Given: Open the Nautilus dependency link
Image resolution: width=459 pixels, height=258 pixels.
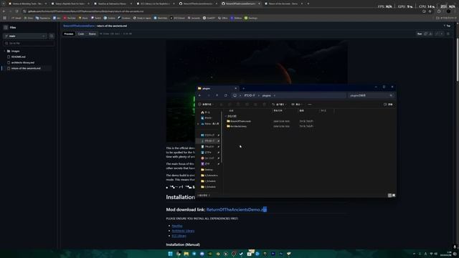Looking at the screenshot, I should pyautogui.click(x=177, y=226).
